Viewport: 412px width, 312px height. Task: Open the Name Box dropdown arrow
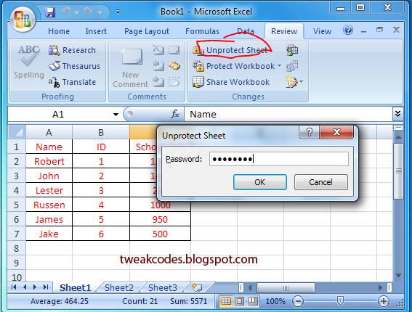point(116,115)
